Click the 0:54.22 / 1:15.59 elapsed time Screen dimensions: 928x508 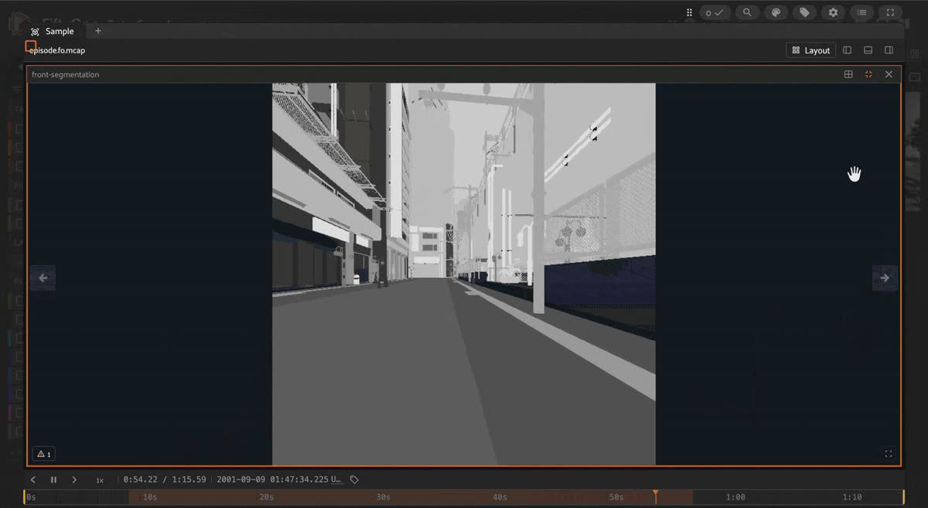tap(165, 479)
